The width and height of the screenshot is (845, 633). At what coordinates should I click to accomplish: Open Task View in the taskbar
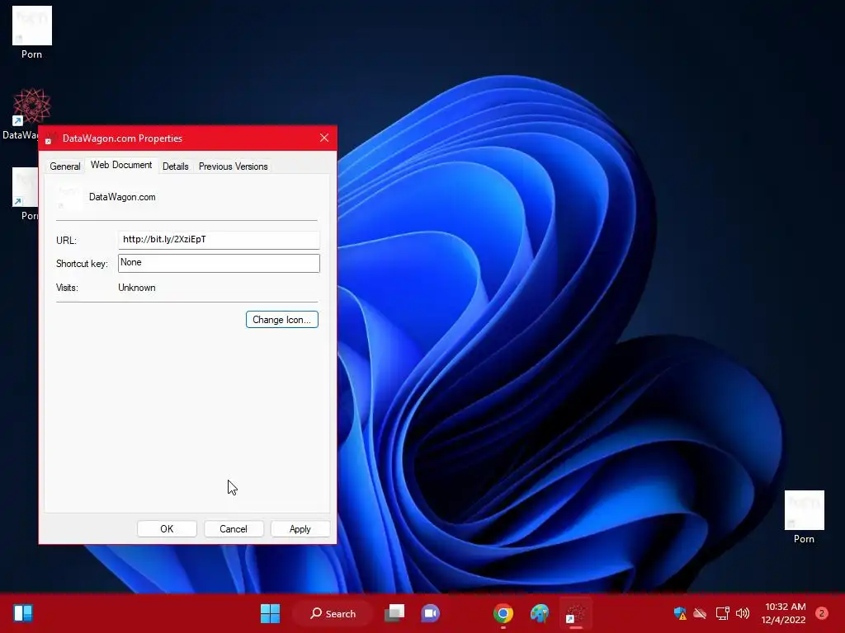[x=394, y=613]
